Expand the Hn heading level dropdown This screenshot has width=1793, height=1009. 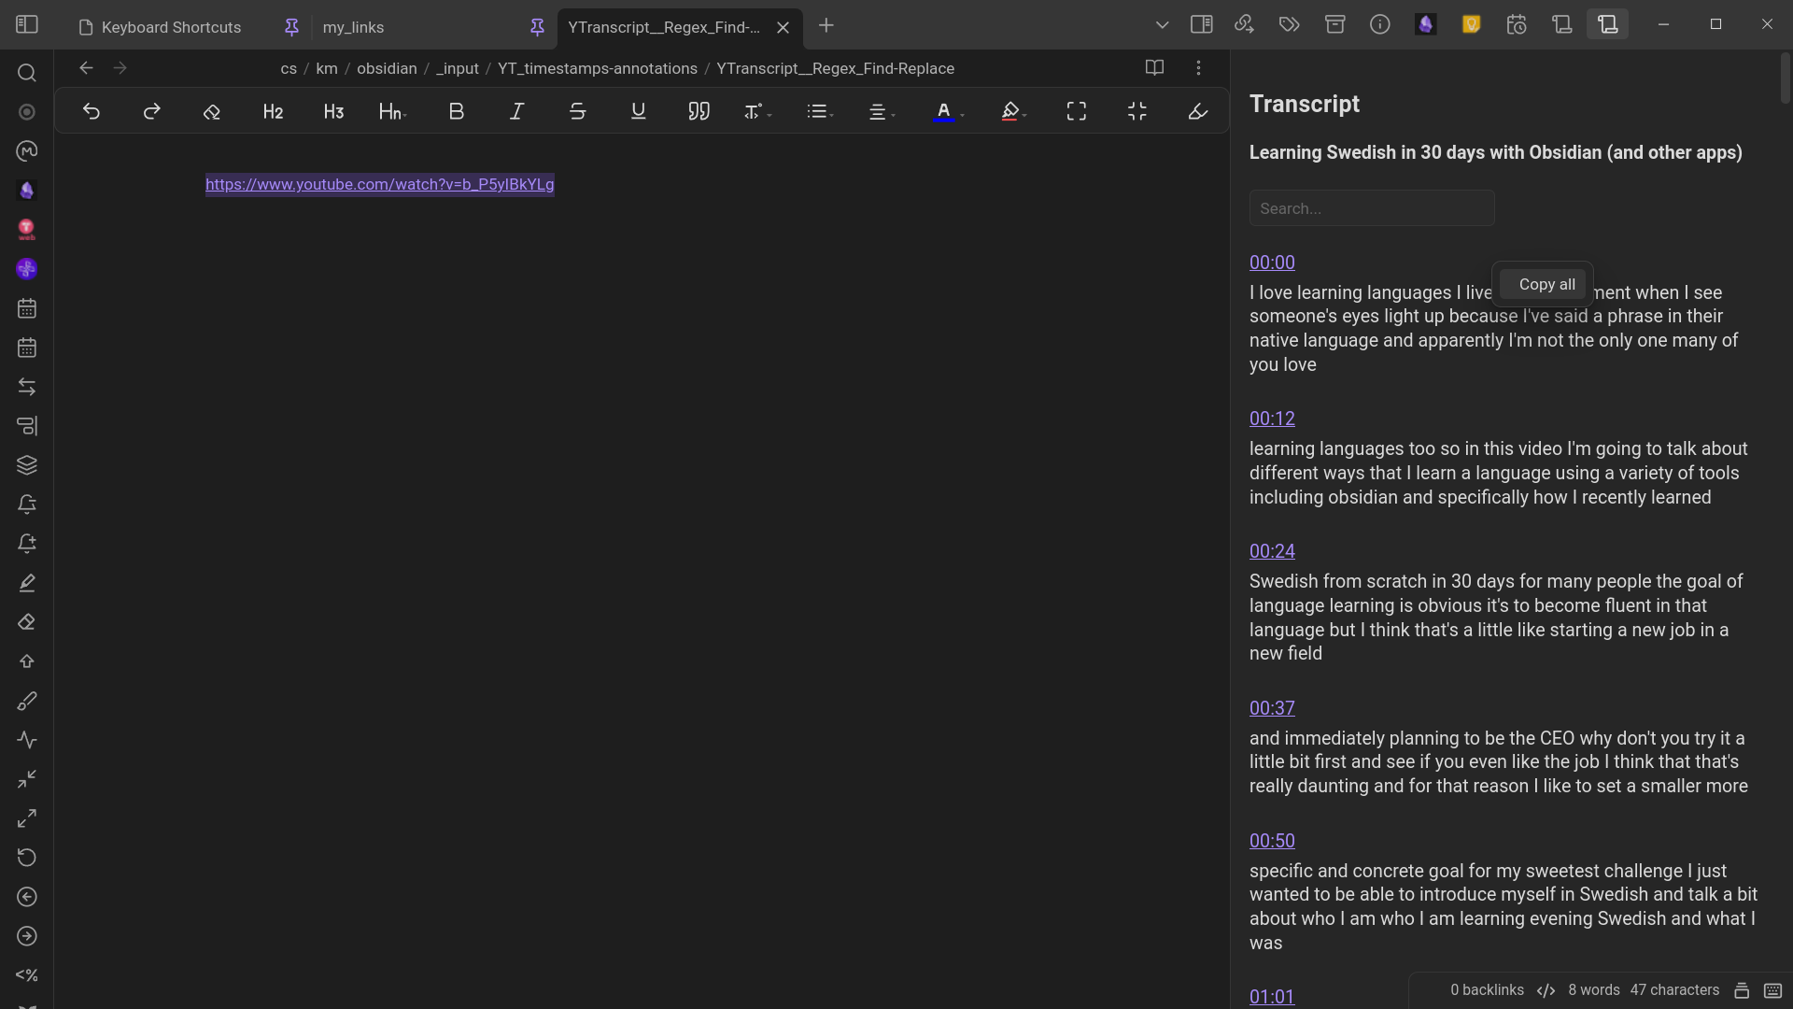click(393, 111)
